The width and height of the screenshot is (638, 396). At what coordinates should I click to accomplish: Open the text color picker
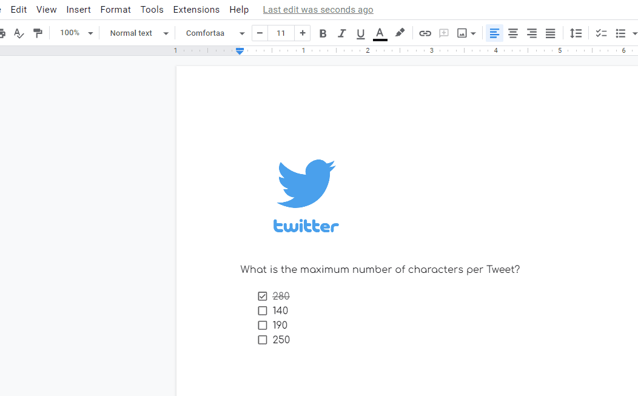(x=380, y=33)
